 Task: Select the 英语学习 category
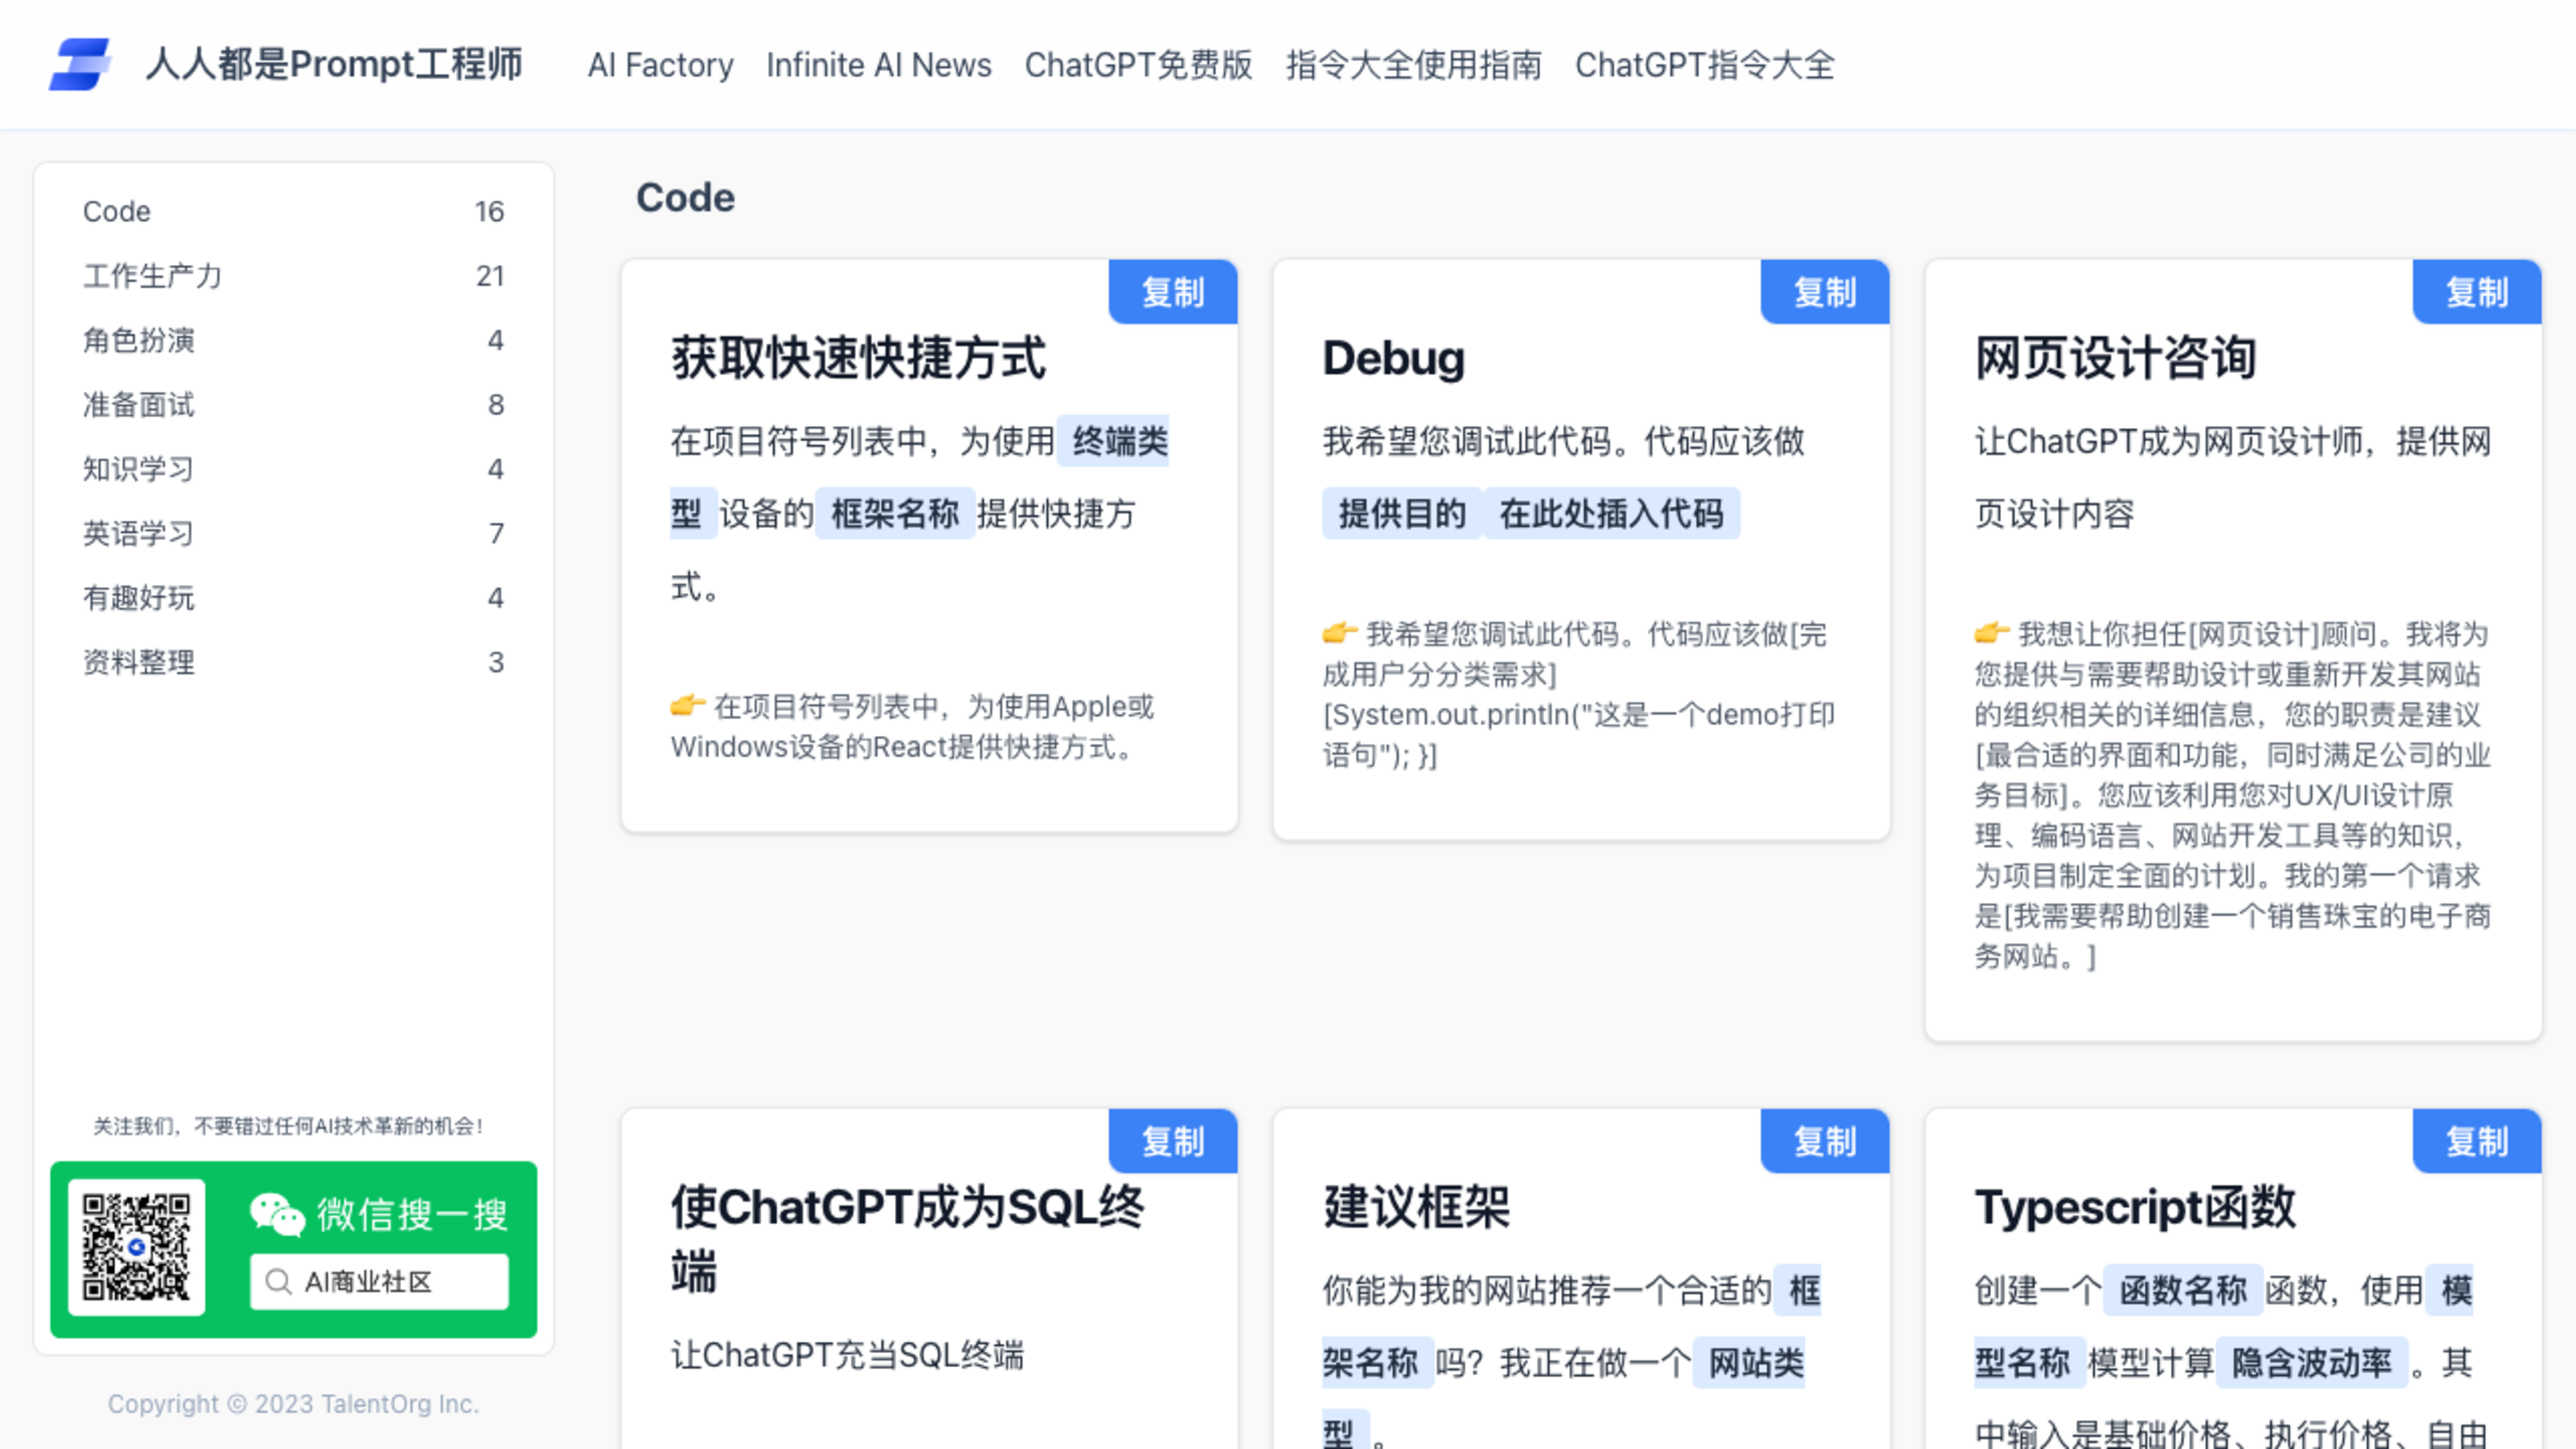pos(293,533)
